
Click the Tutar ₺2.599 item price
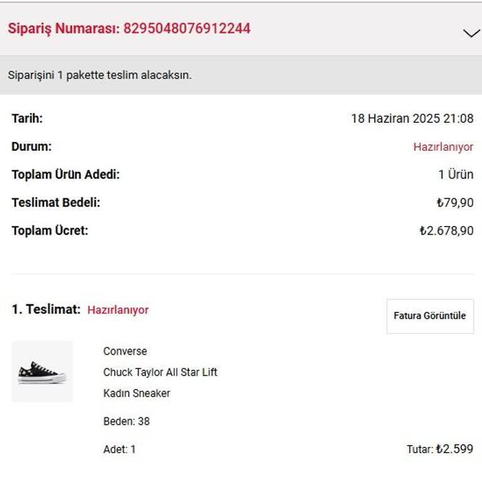click(x=440, y=449)
